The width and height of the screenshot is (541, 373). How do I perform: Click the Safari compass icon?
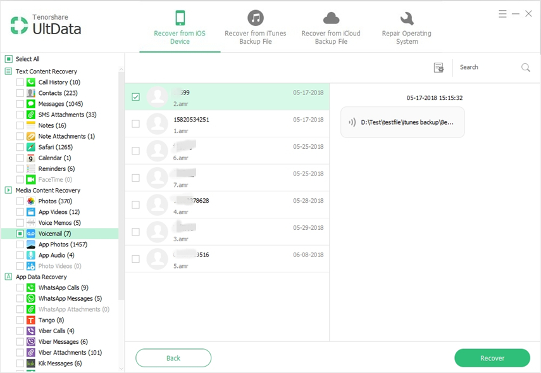coord(30,147)
